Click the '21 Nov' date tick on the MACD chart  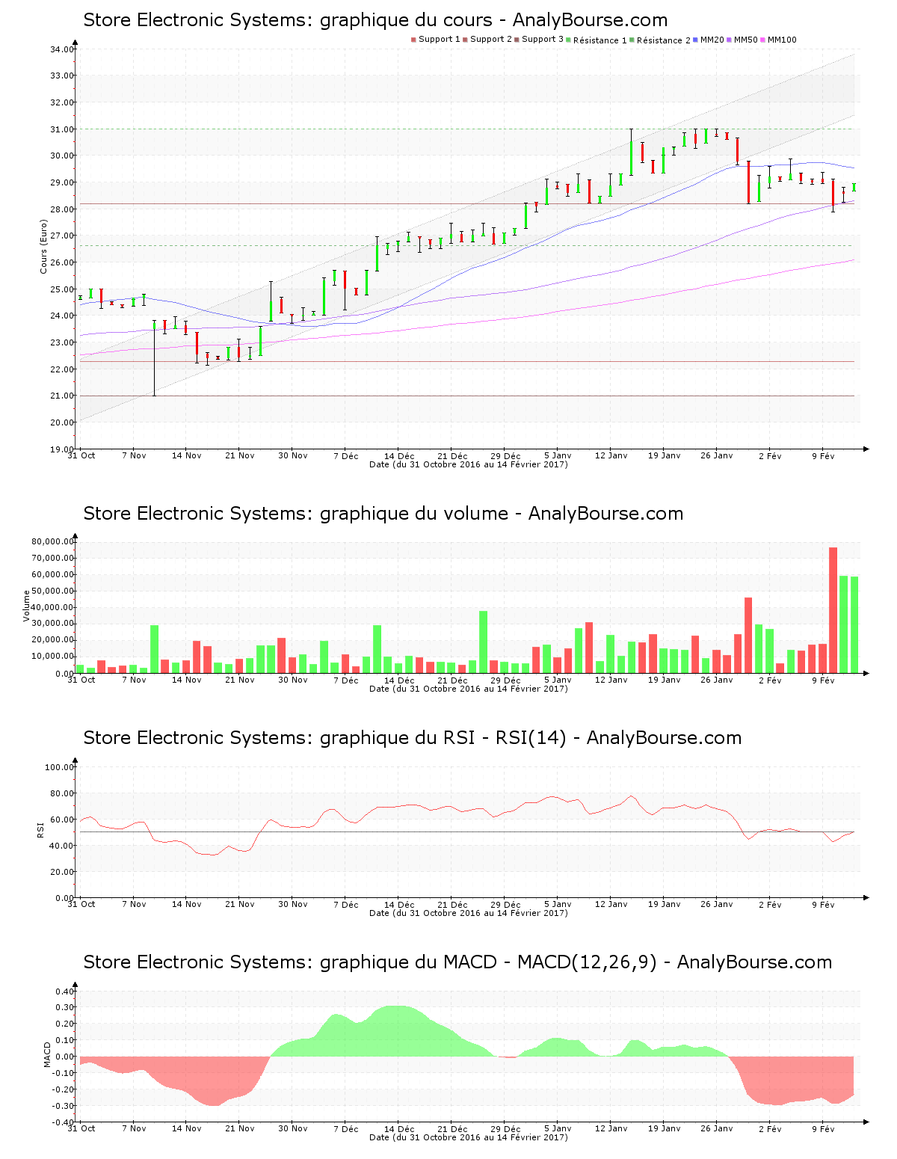[x=240, y=1128]
